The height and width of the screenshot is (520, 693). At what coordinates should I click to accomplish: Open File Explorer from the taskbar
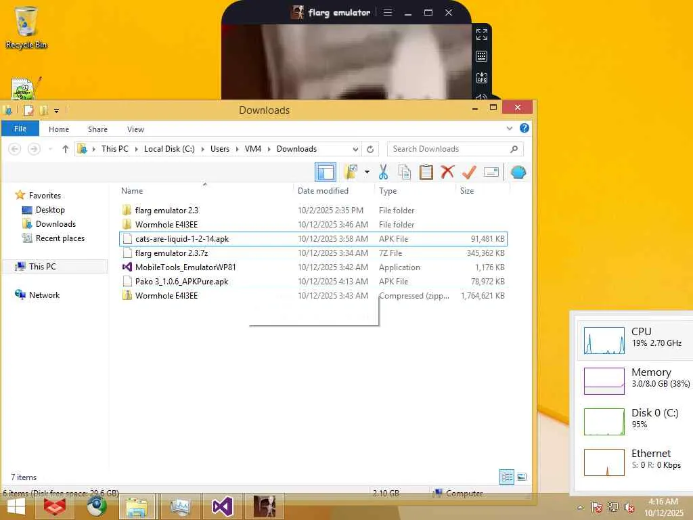[x=137, y=506]
